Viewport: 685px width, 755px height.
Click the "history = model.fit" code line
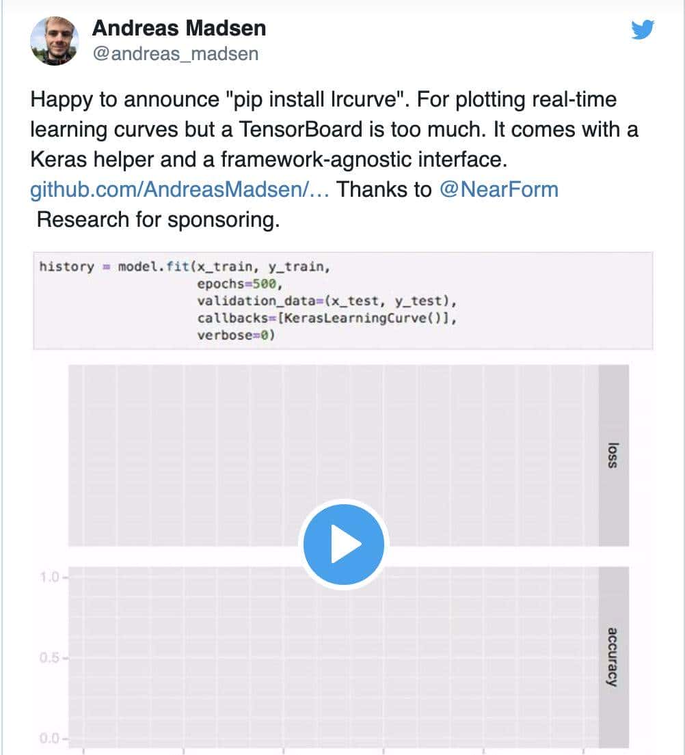click(185, 266)
